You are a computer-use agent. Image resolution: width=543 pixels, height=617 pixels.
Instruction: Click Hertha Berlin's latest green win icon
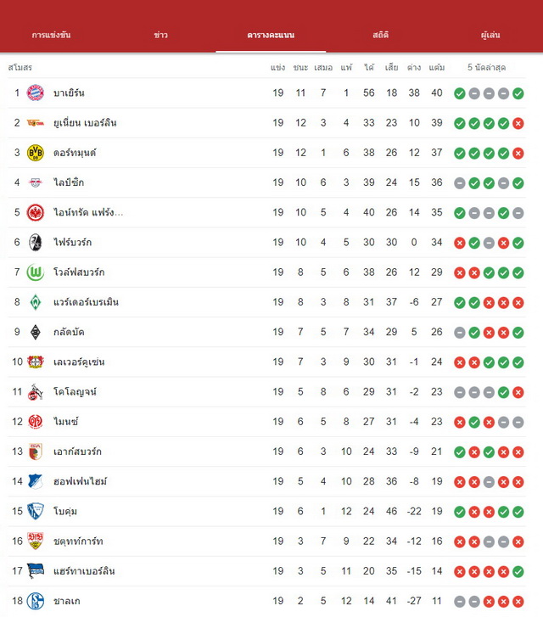(x=518, y=571)
